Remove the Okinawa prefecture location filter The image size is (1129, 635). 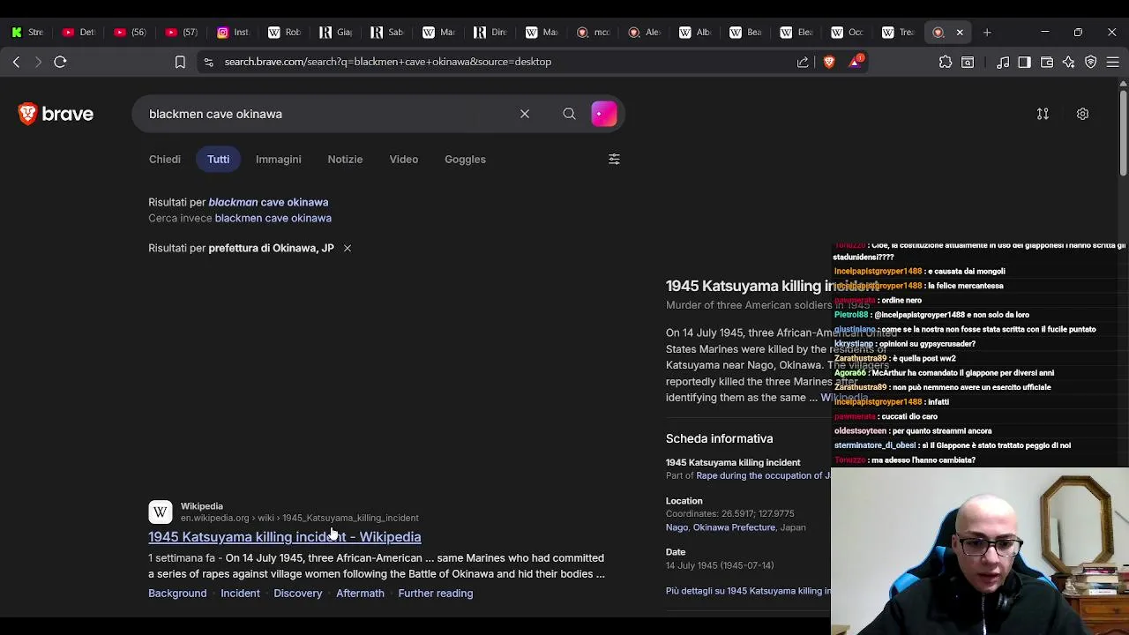pos(348,248)
